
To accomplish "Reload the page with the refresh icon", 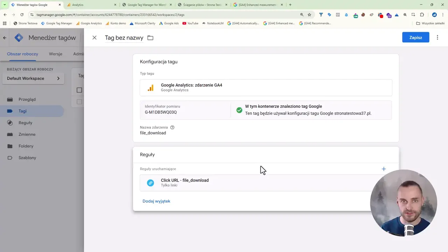I will click(22, 15).
